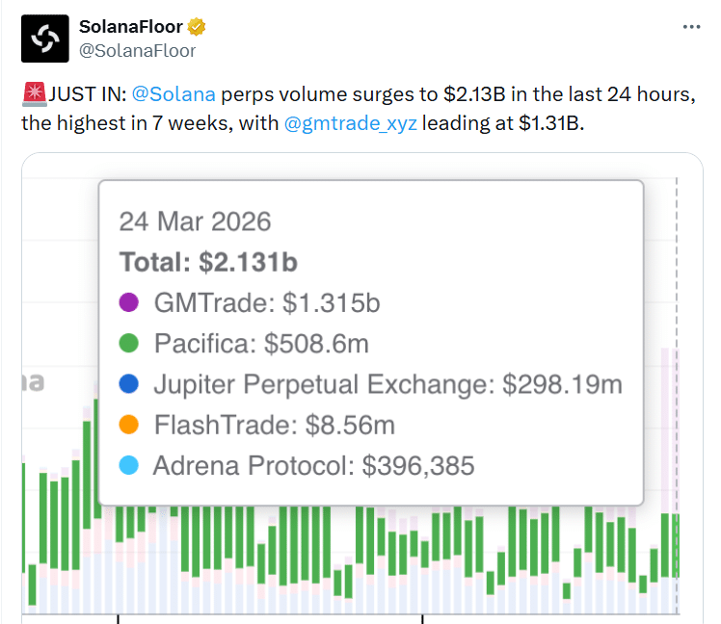
Task: Click the Jupiter Perpetual Exchange tooltip entry
Action: point(387,385)
